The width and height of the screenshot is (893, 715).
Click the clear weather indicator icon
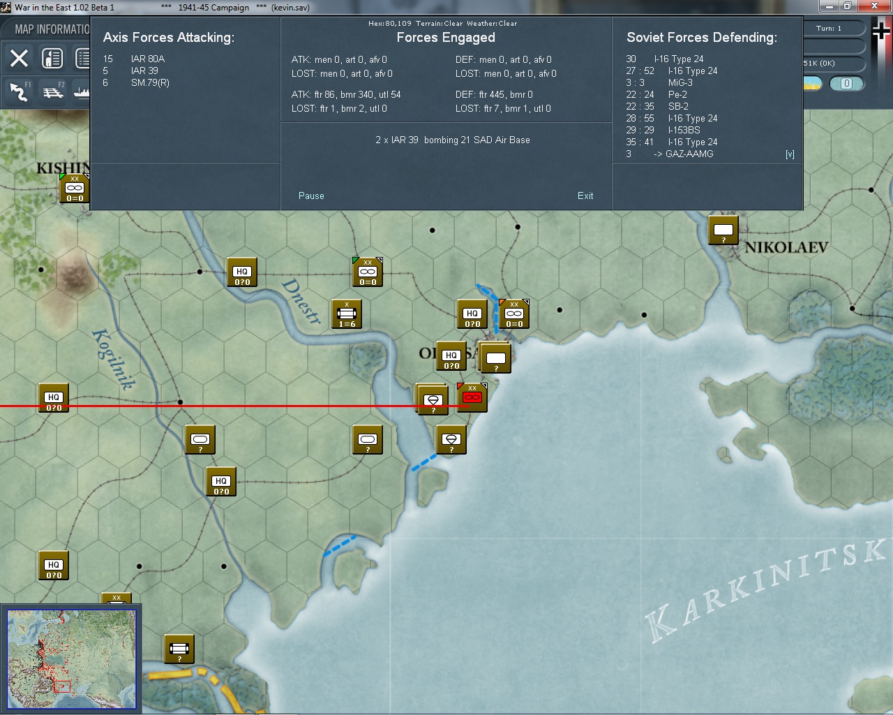click(813, 84)
